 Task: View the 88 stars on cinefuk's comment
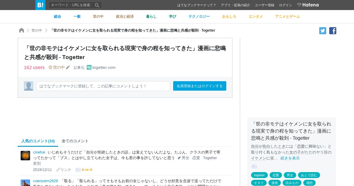[x=87, y=170]
